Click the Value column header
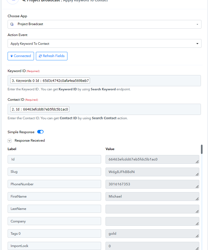Image resolution: width=208 pixels, height=250 pixels. pyautogui.click(x=110, y=149)
